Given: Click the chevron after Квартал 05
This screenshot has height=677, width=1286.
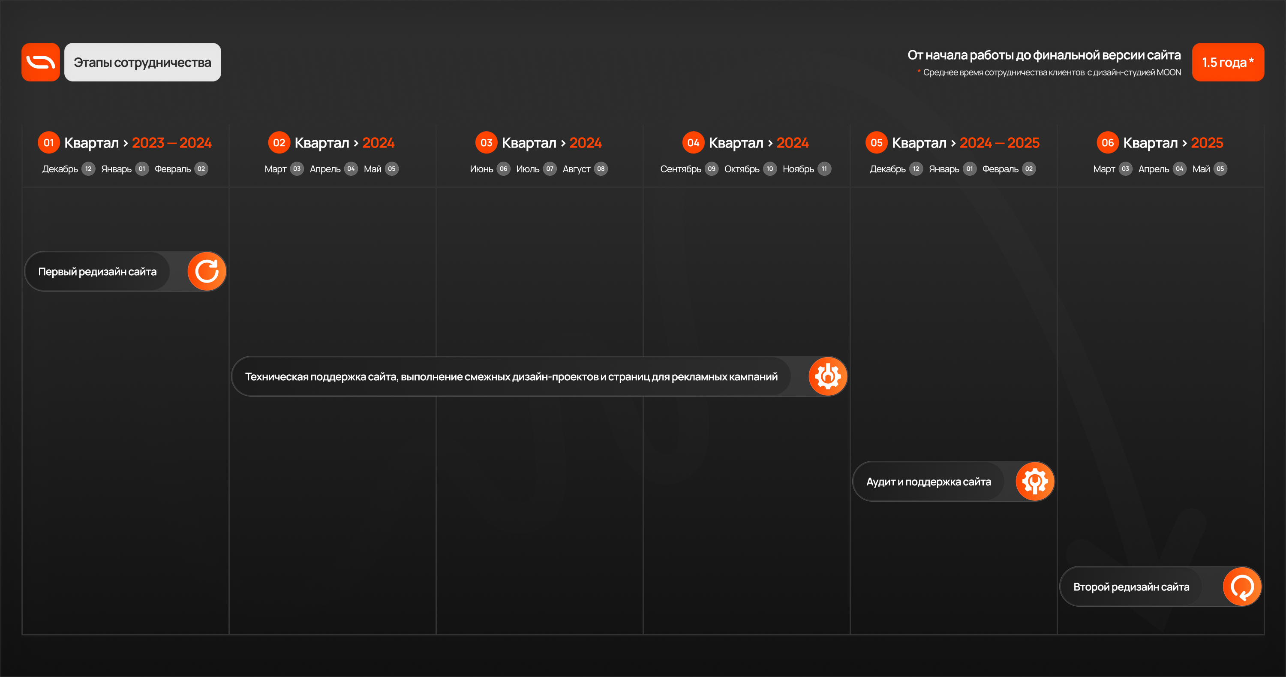Looking at the screenshot, I should pos(953,143).
